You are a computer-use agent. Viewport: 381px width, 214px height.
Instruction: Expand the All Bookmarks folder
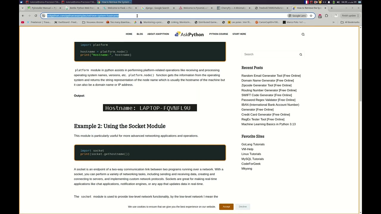(x=350, y=22)
